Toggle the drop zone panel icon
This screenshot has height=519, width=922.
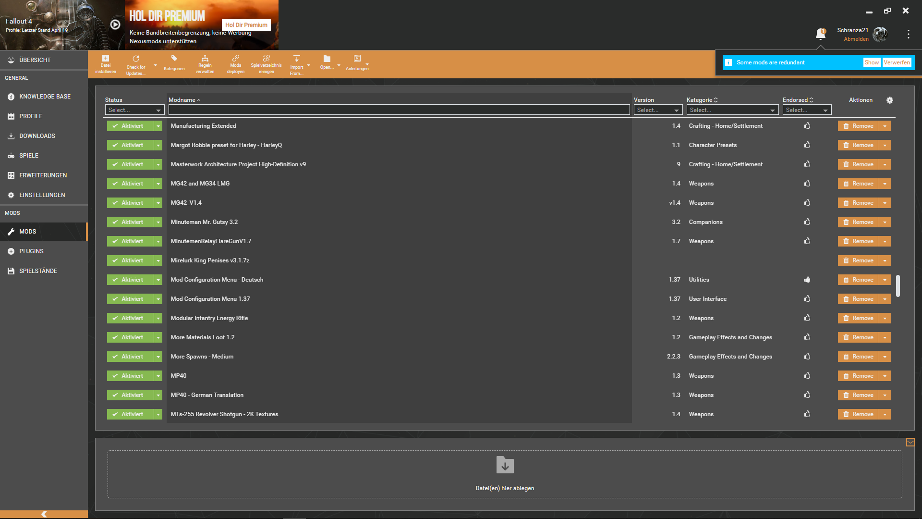tap(910, 442)
